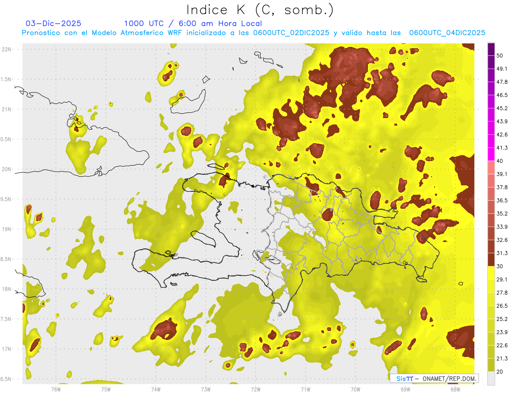Click the '50' value on the color scale
The width and height of the screenshot is (511, 395).
tap(500, 55)
